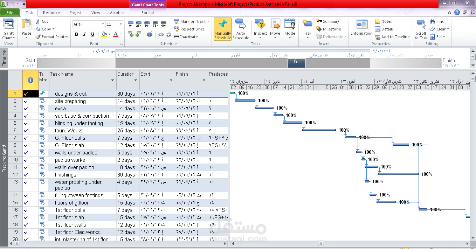The image size is (476, 249).
Task: Set task to 100% complete
Action: click(164, 24)
